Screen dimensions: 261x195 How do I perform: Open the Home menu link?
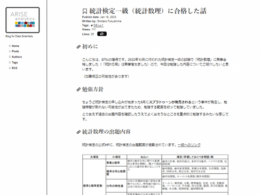click(15, 46)
